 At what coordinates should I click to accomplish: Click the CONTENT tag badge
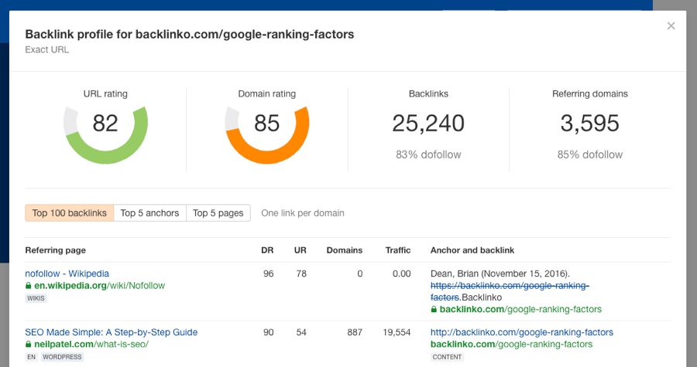(x=447, y=357)
